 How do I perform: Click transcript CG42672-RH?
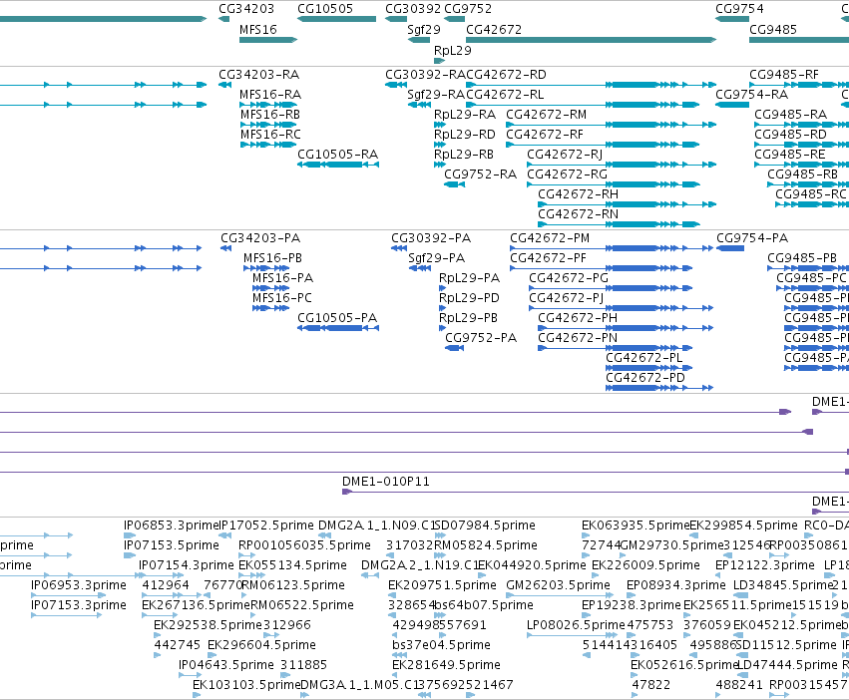coord(578,193)
